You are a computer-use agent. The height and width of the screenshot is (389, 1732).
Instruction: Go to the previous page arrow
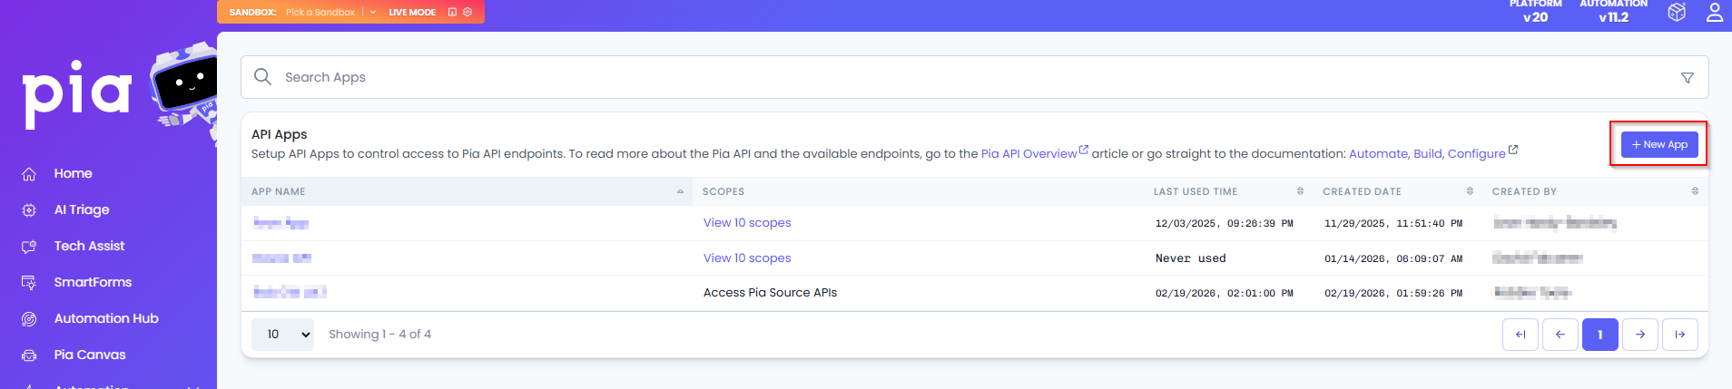pos(1560,335)
